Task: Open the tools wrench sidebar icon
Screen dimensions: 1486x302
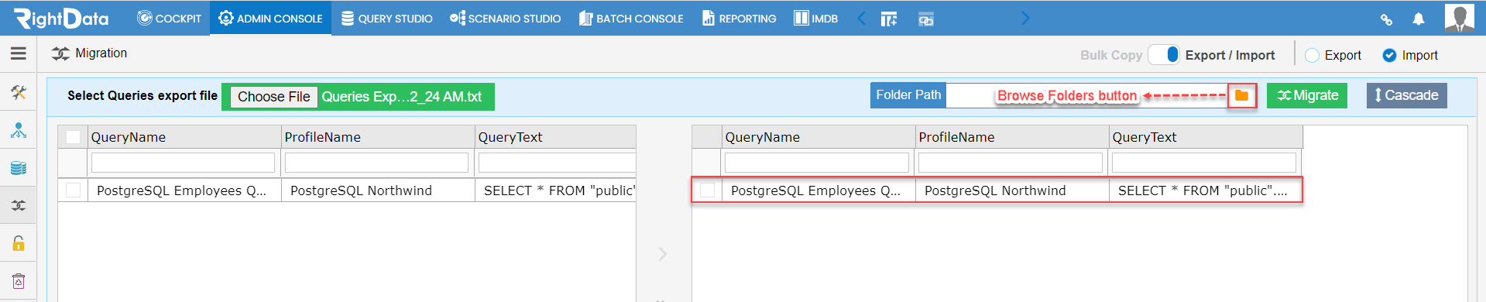Action: pos(19,93)
